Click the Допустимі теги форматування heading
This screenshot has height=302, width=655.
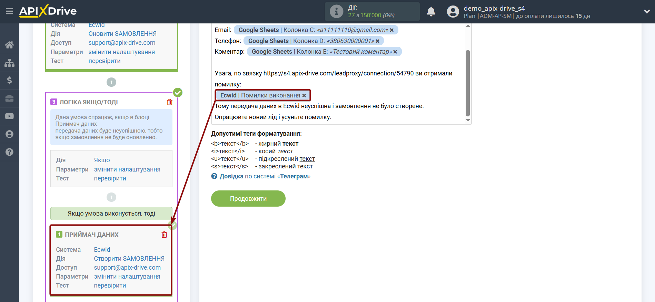pyautogui.click(x=256, y=134)
